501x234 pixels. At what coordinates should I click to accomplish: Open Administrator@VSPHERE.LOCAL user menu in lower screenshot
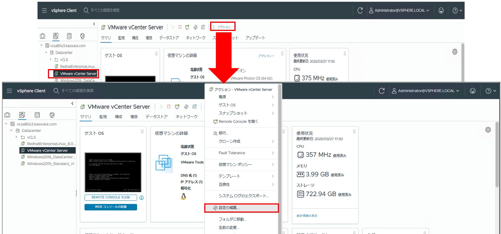tap(425, 91)
